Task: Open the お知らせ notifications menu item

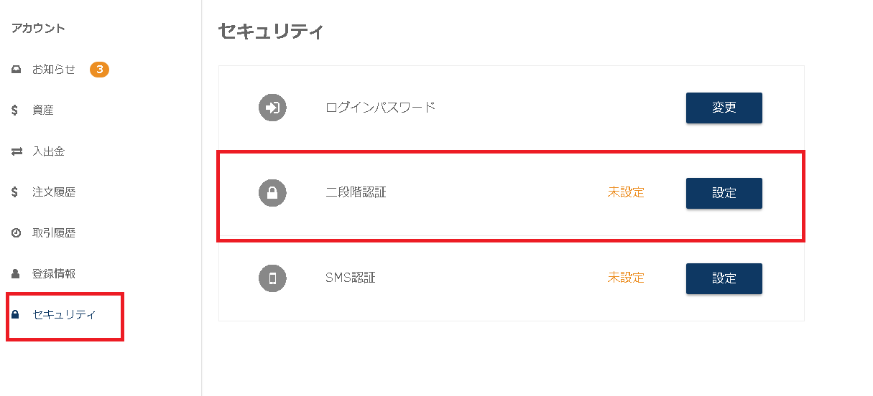Action: point(54,70)
